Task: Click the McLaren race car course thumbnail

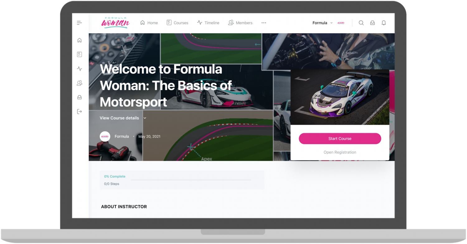Action: (x=340, y=97)
